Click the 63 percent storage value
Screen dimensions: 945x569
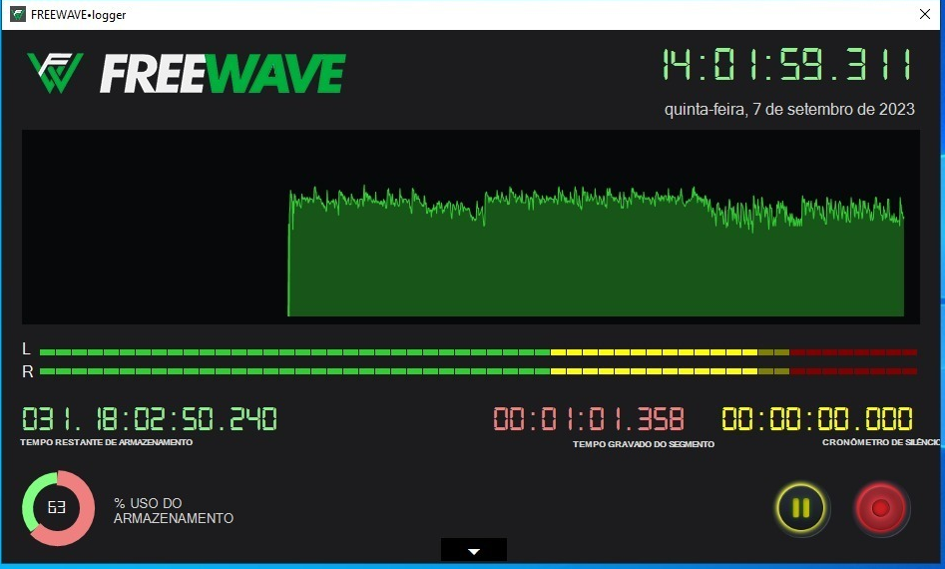click(57, 507)
